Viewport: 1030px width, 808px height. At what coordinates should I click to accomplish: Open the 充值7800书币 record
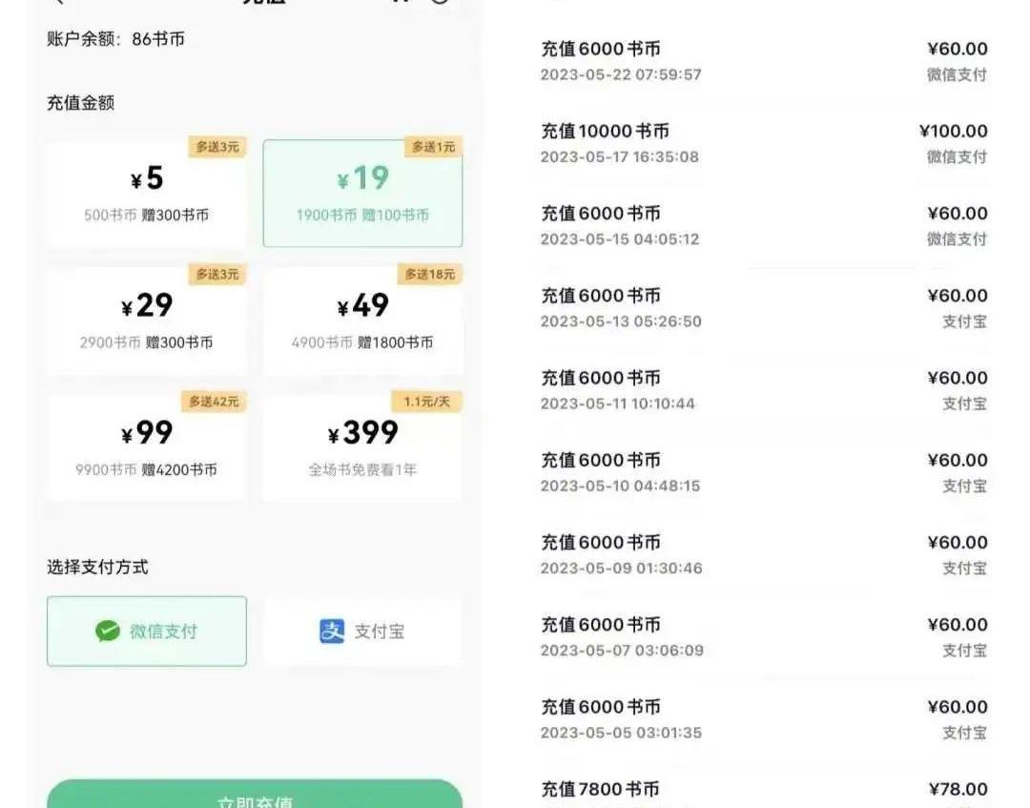[x=763, y=791]
